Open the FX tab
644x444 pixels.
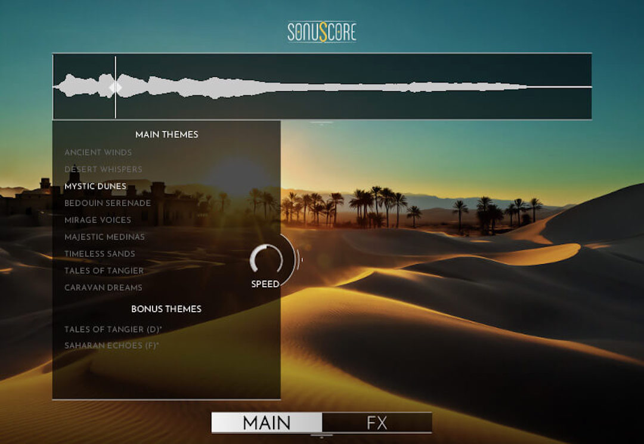[x=377, y=423]
